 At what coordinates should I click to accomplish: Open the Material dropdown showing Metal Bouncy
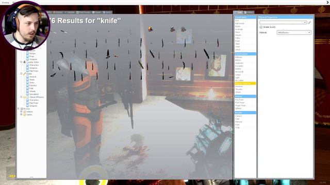[x=294, y=32]
